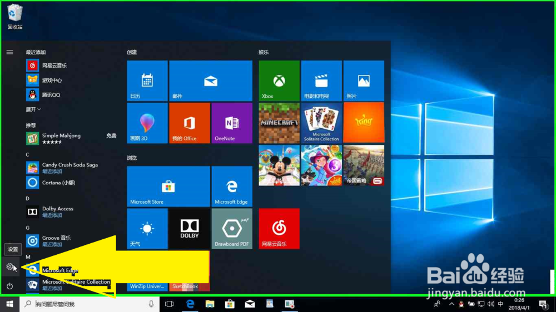
Task: Launch Edge from the taskbar
Action: click(190, 304)
